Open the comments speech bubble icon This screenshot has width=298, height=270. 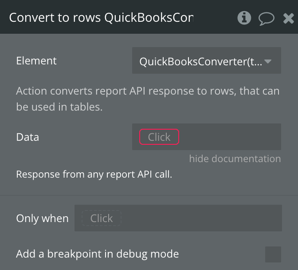(267, 18)
